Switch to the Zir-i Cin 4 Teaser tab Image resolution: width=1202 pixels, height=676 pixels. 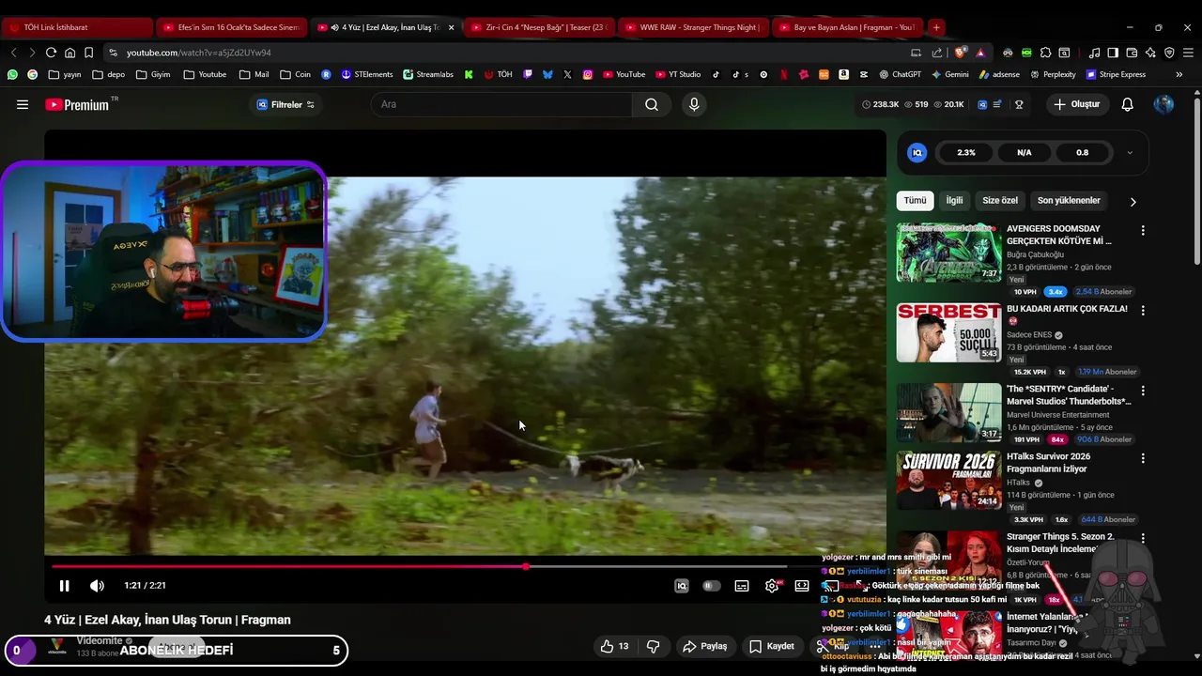(539, 27)
